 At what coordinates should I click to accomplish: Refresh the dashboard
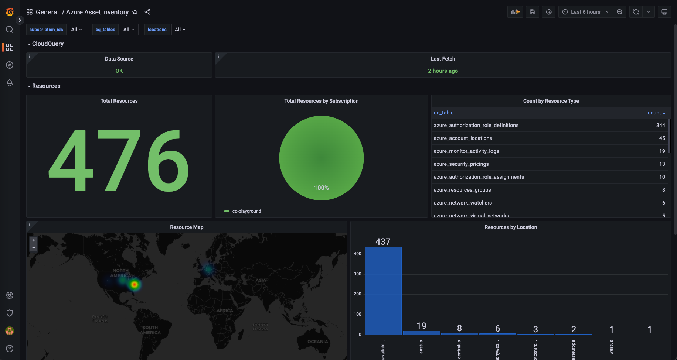[x=636, y=12]
